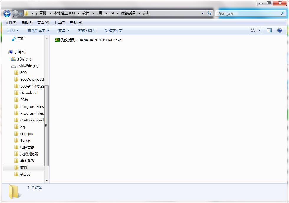Open recent locations dropdown beside Forward
The height and width of the screenshot is (203, 289).
(21, 14)
